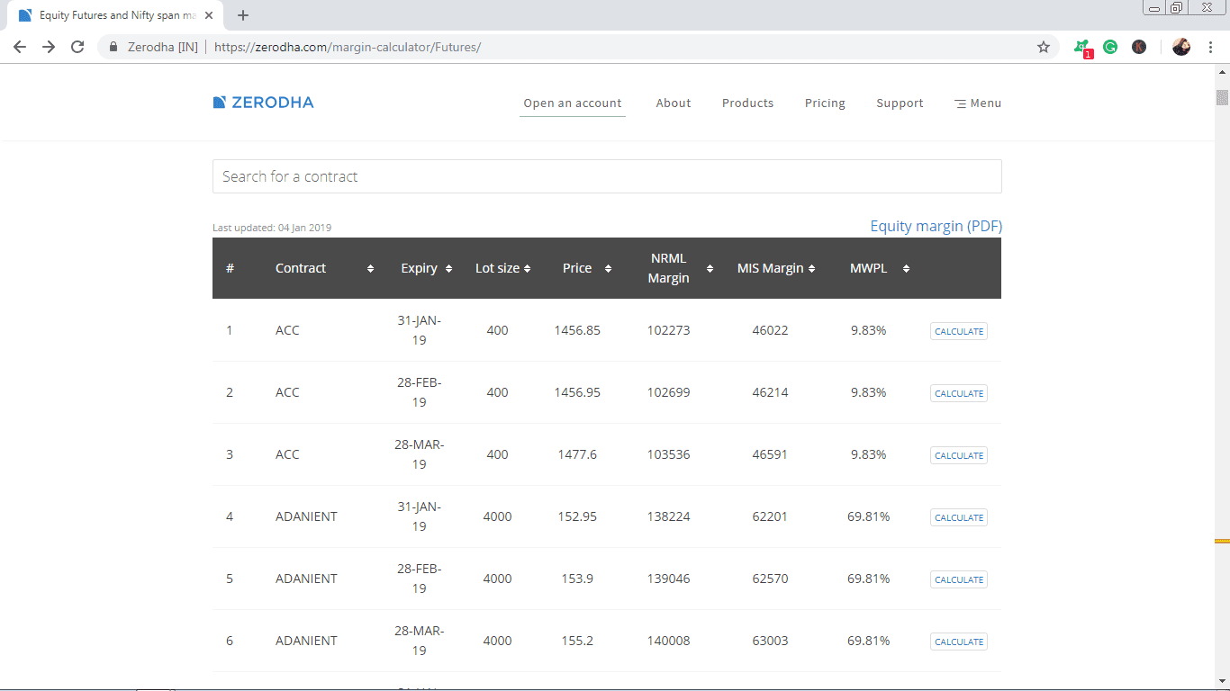Open the Chrome three-dot customization menu
The height and width of the screenshot is (691, 1230).
[x=1211, y=47]
